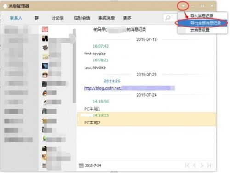
Task: Click the 2015-7-24 date label
Action: point(93,166)
